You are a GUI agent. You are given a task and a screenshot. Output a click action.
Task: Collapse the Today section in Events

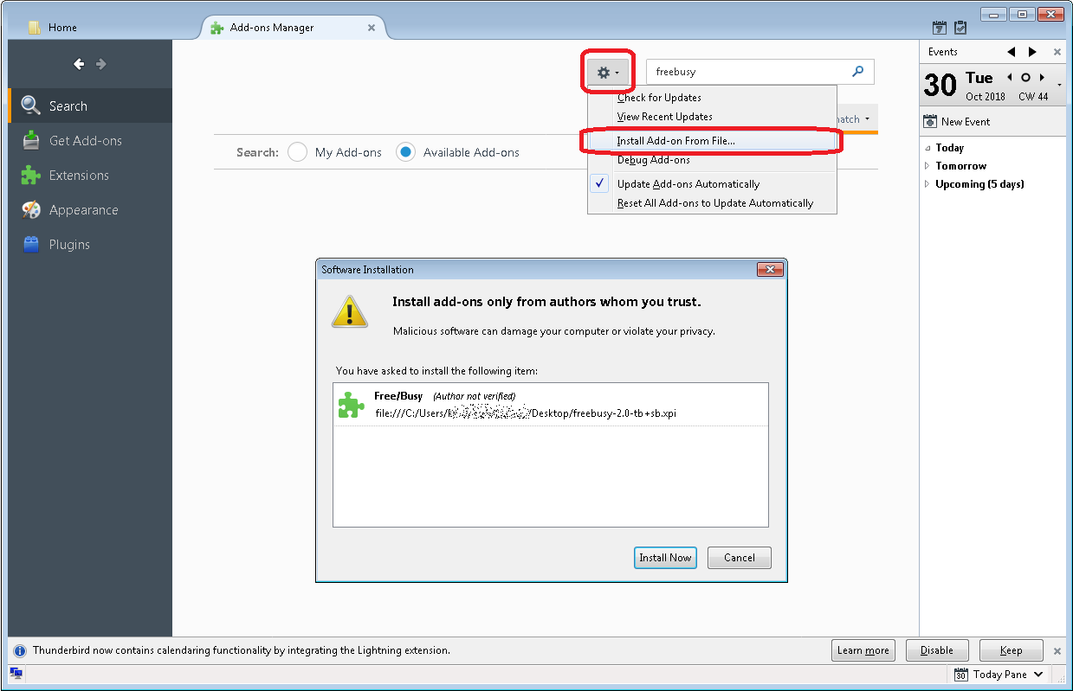tap(927, 148)
